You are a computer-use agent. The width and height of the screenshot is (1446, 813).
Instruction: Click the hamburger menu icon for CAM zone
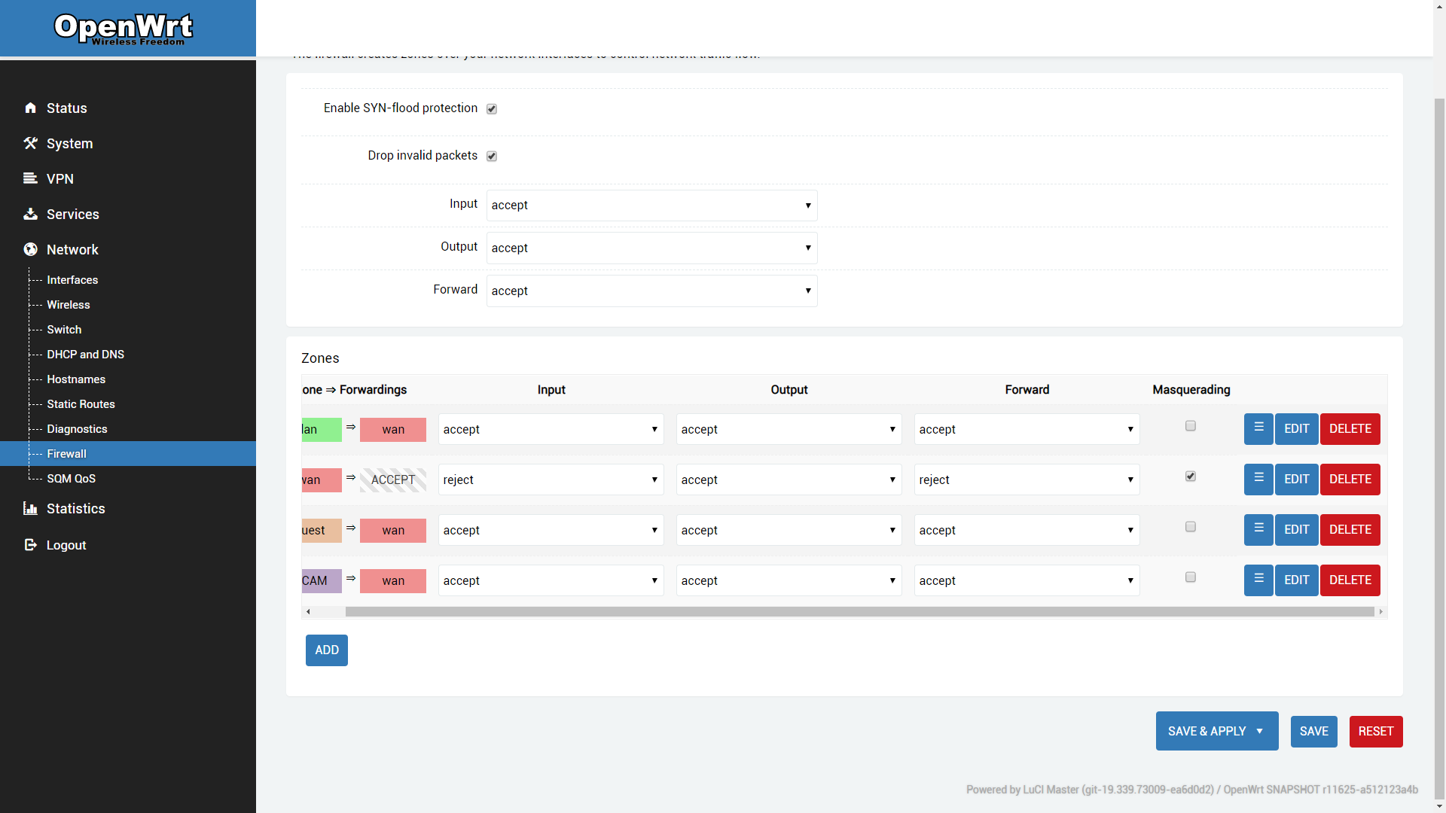[x=1258, y=580]
